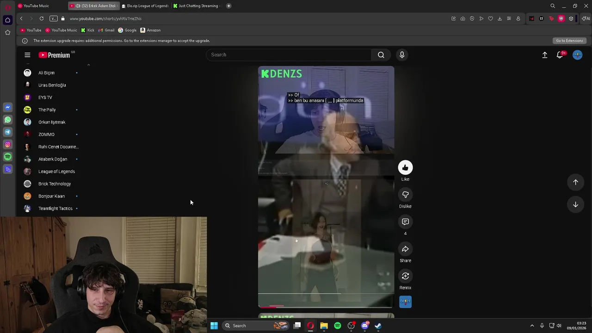Go back in browser history

pos(21,18)
